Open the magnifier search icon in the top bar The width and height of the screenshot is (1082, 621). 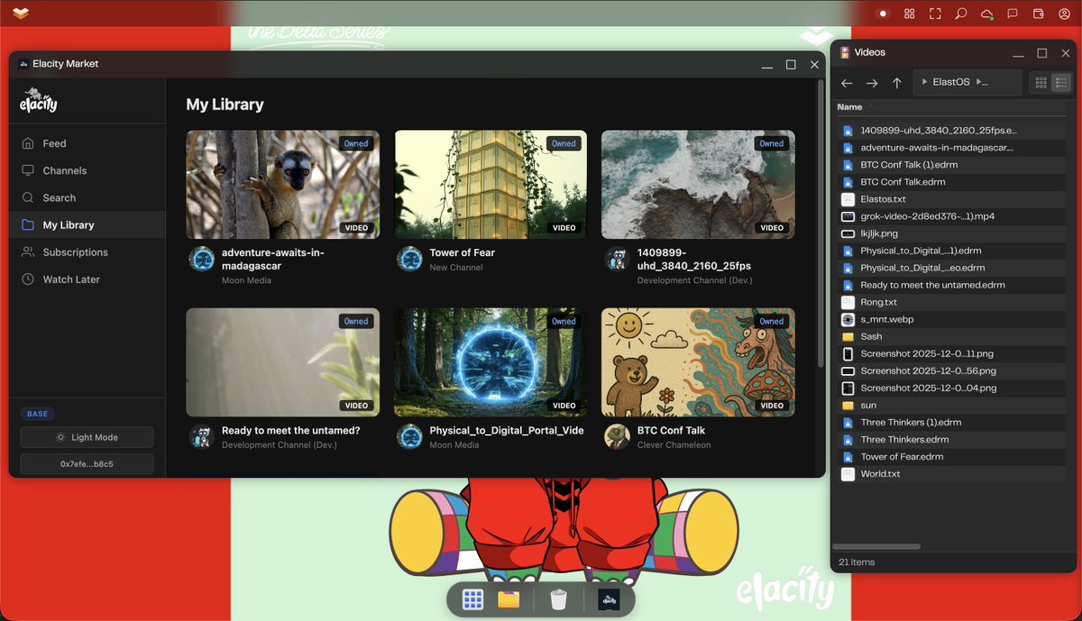click(x=961, y=14)
